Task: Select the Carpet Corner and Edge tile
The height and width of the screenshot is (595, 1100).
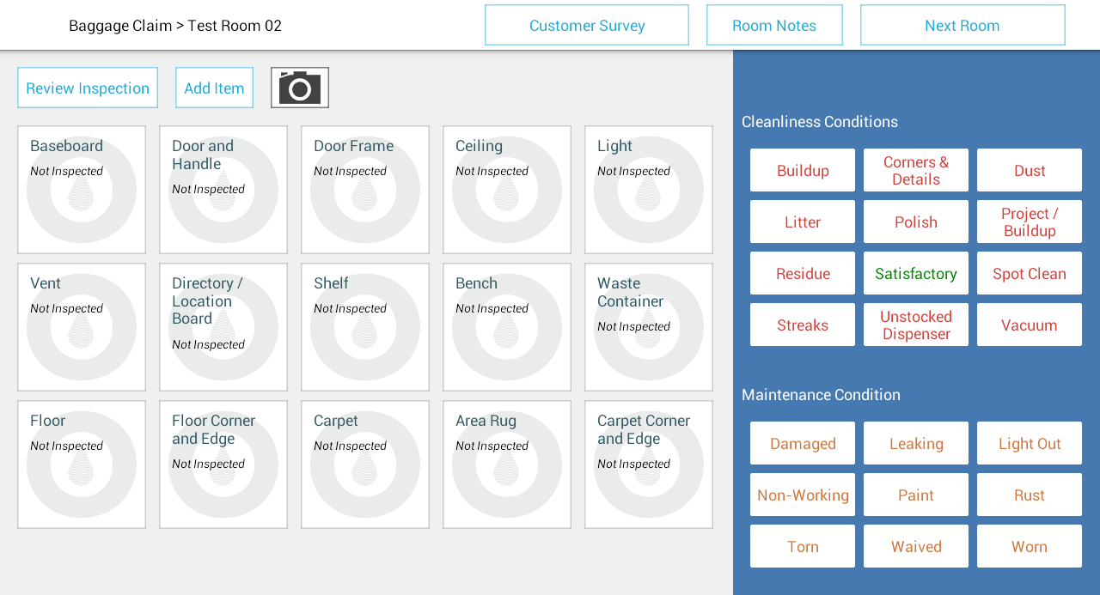Action: pos(649,464)
